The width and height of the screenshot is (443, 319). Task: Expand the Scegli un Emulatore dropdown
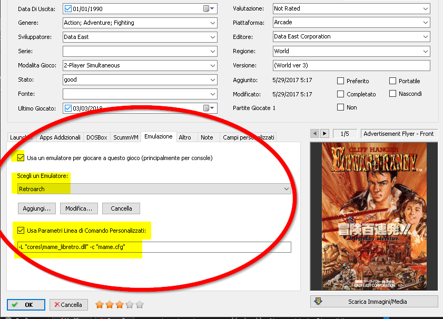(x=287, y=188)
